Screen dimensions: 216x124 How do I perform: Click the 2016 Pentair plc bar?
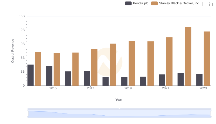point(68,79)
